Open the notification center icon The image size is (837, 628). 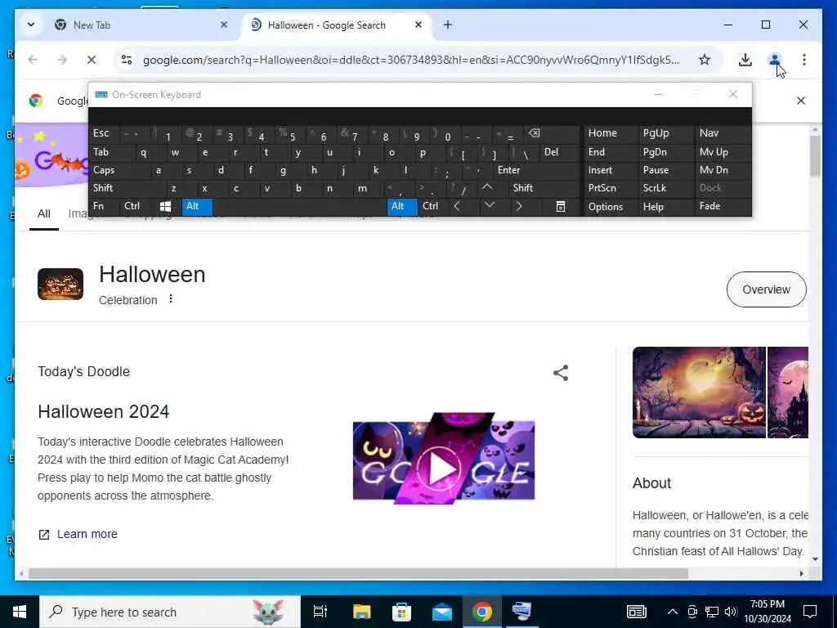pos(810,612)
